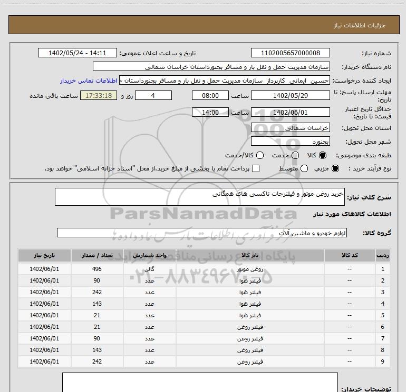406x392 pixels.
Task: Select the کالا/خدمت radio button
Action: coord(260,155)
